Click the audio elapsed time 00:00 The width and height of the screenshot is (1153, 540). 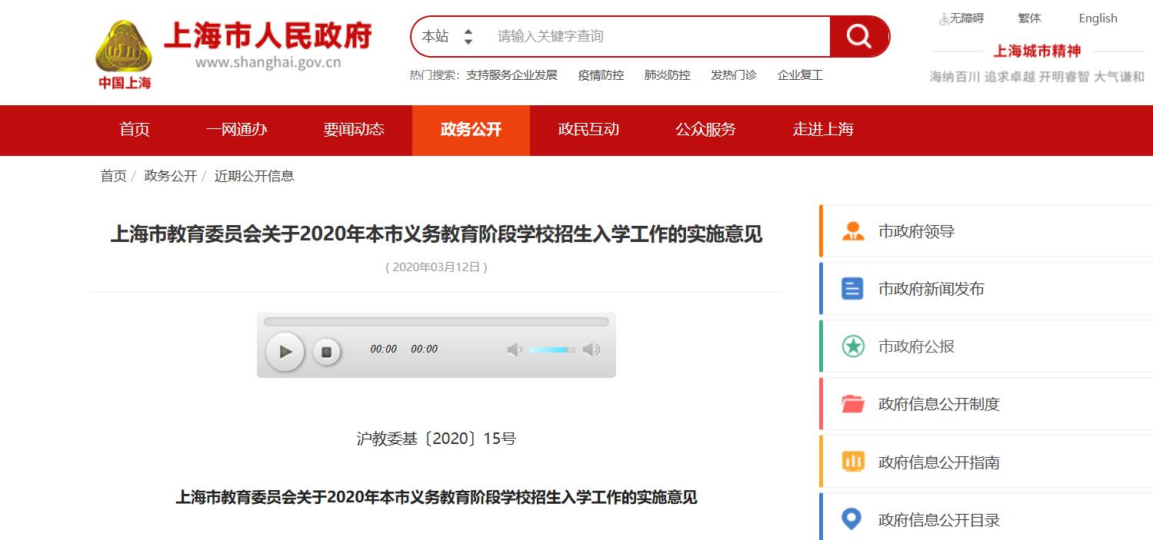pyautogui.click(x=383, y=349)
